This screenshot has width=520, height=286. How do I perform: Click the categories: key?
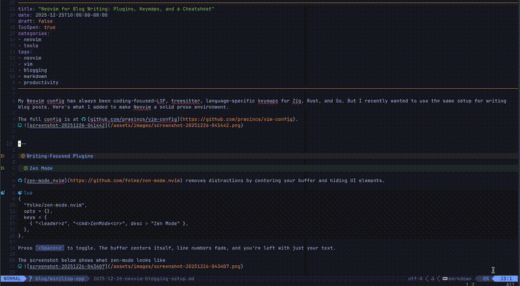click(x=34, y=34)
